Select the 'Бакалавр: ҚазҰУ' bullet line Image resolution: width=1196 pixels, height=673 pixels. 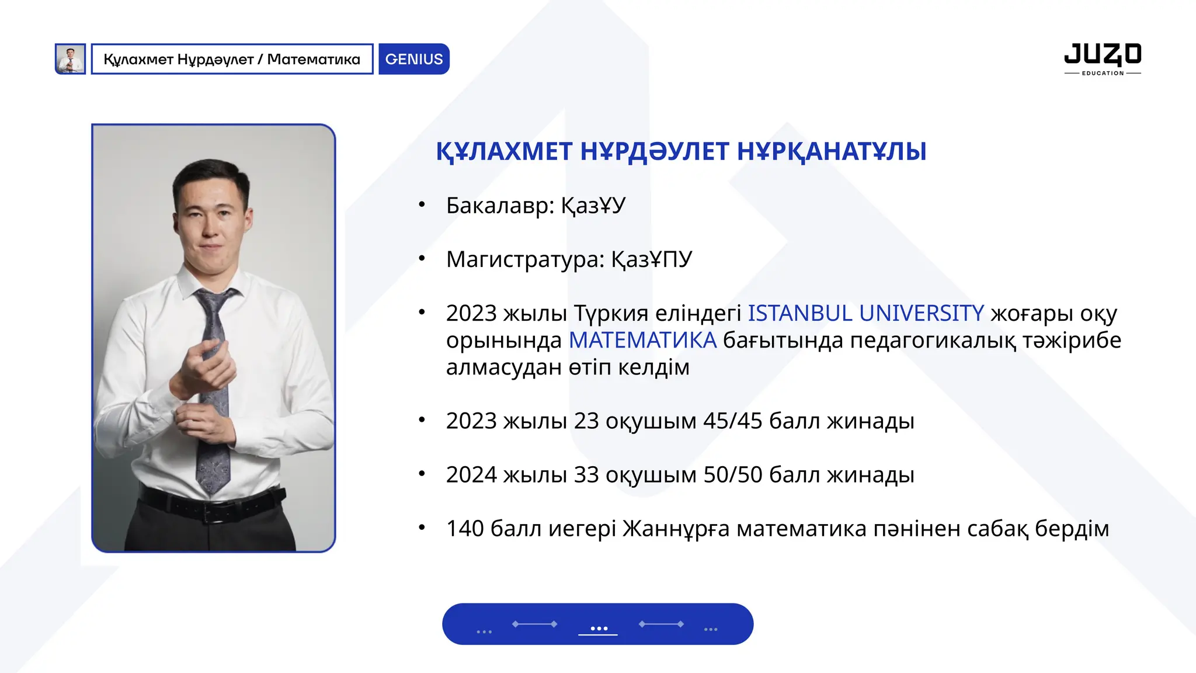535,206
